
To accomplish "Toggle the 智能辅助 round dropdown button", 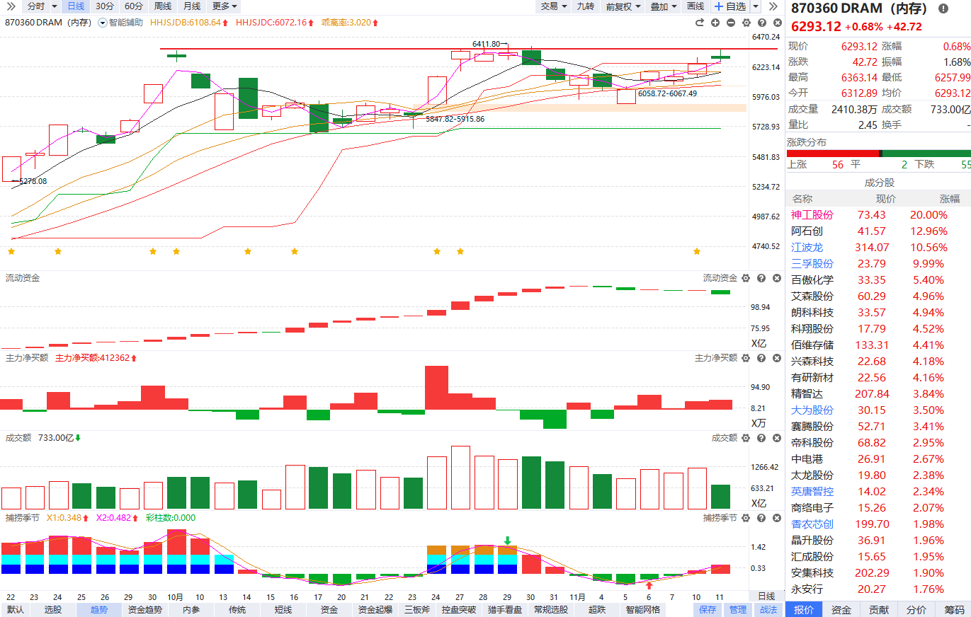I will 103,23.
